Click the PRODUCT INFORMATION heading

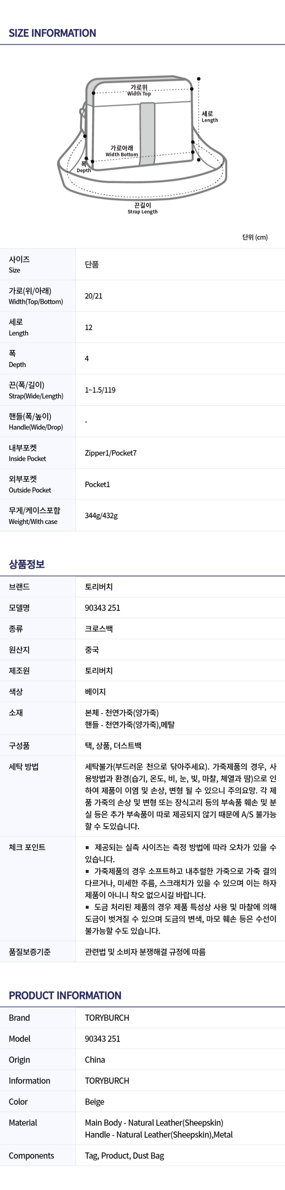(x=65, y=995)
